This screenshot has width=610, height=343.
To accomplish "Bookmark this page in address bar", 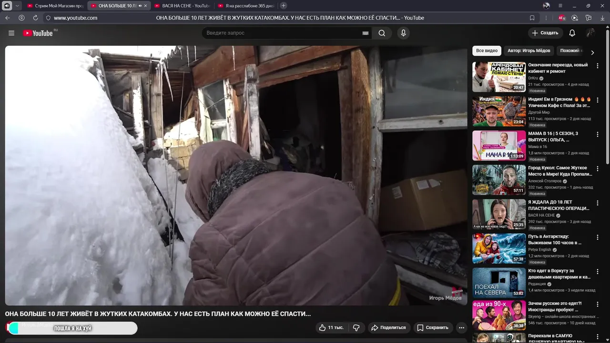I will click(532, 18).
